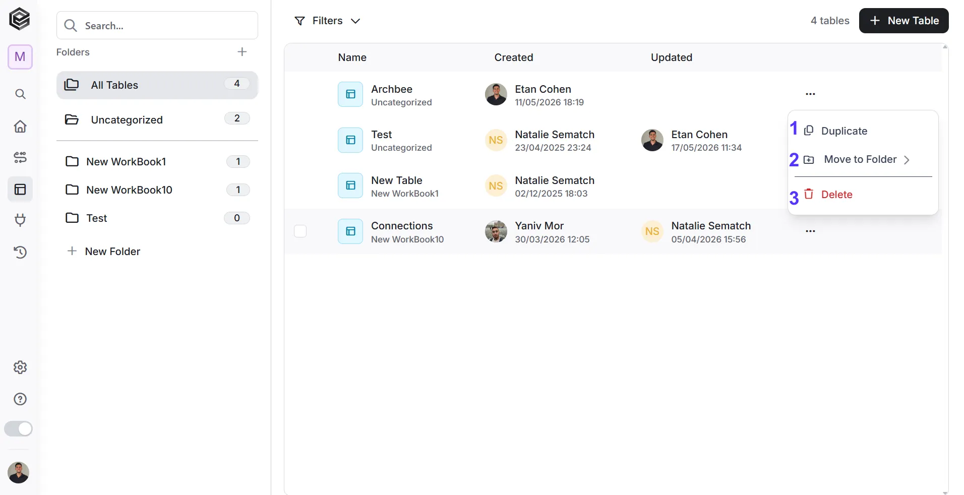The height and width of the screenshot is (495, 964).
Task: Open settings gear icon
Action: 20,367
